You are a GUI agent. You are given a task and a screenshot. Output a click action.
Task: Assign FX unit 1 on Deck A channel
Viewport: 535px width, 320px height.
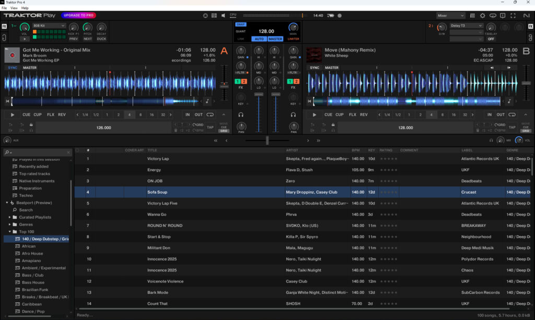tap(238, 81)
